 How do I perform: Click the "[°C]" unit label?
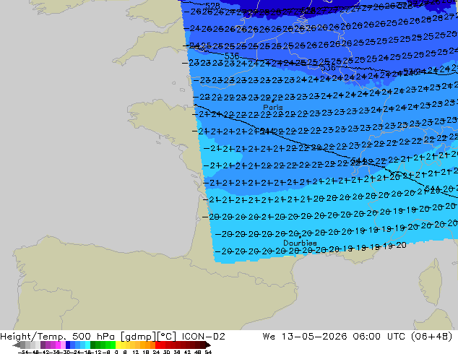tap(167, 337)
